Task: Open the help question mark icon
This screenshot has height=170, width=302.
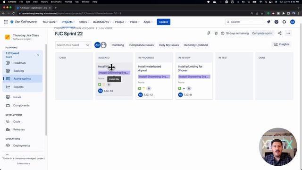Action: coord(277,22)
